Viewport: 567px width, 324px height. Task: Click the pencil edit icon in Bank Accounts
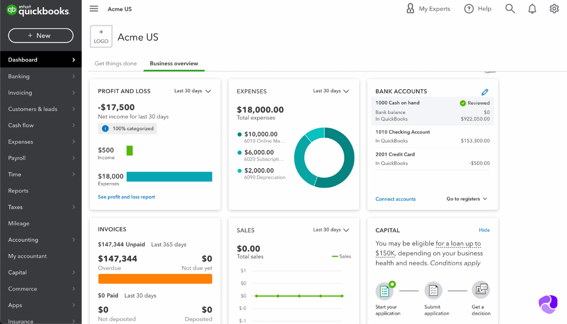pyautogui.click(x=485, y=92)
